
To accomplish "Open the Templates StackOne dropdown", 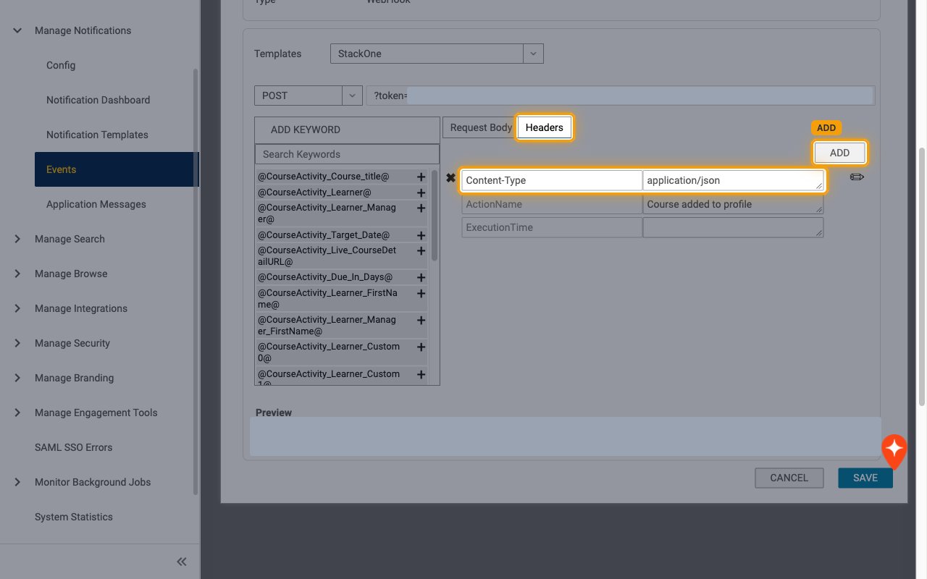I will (533, 54).
